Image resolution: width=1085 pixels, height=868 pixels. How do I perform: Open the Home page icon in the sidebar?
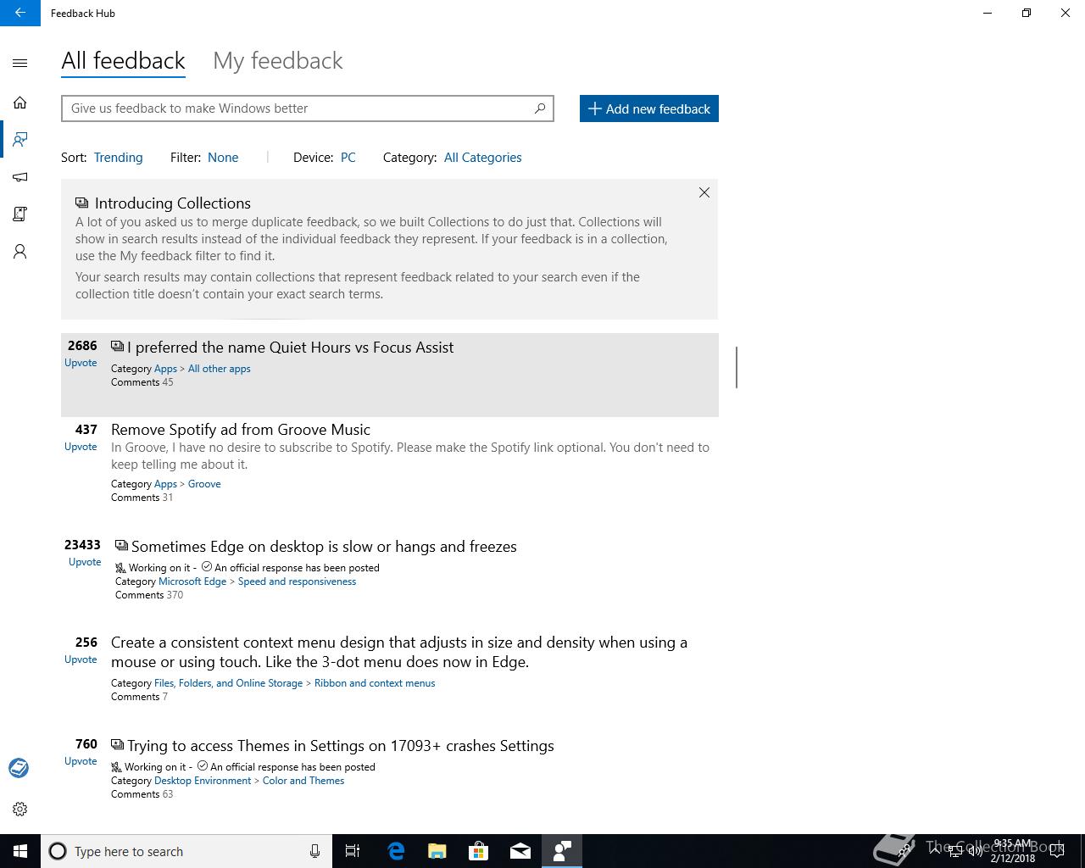pyautogui.click(x=20, y=103)
